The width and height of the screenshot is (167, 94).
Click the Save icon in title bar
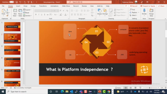17,2
